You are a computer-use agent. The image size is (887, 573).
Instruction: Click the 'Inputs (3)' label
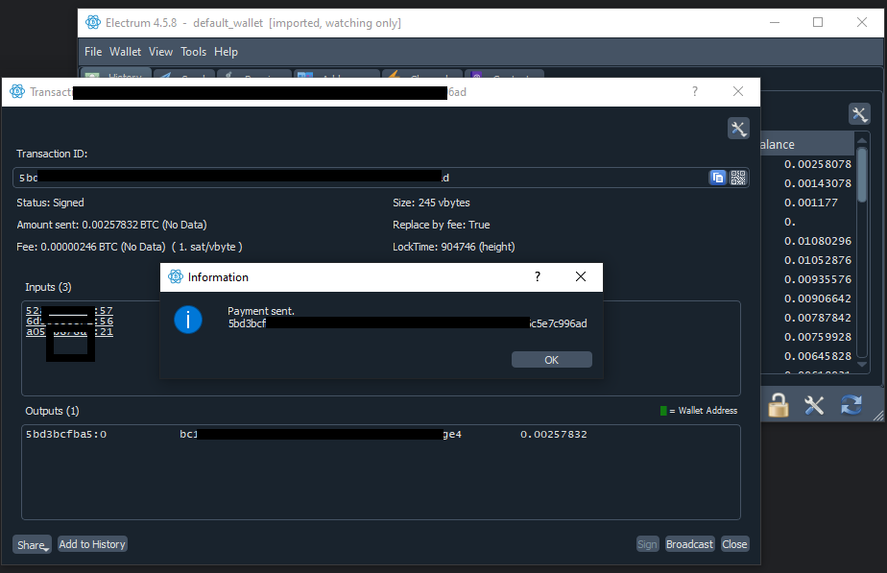(48, 287)
